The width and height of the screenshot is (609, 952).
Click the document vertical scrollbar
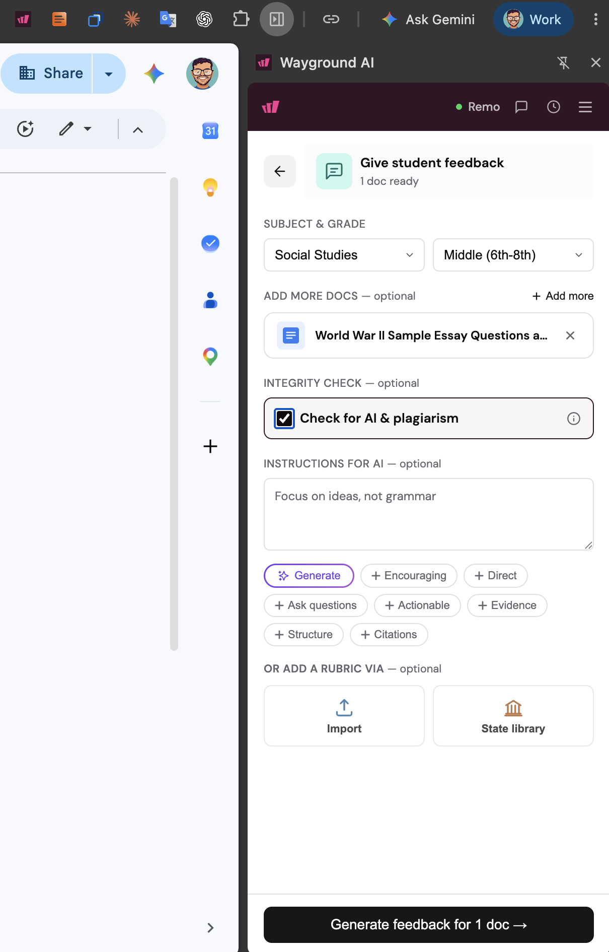(174, 414)
